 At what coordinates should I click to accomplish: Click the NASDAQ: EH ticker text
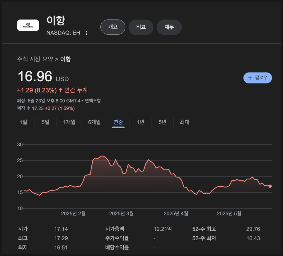pos(63,33)
